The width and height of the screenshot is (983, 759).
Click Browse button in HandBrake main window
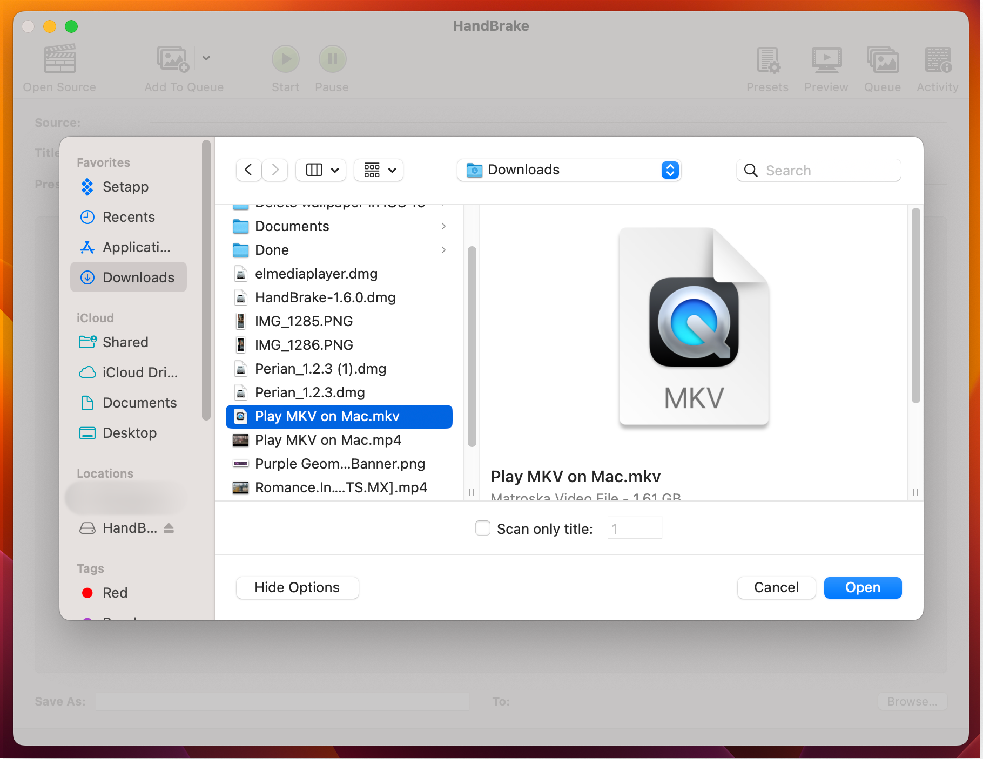[912, 701]
